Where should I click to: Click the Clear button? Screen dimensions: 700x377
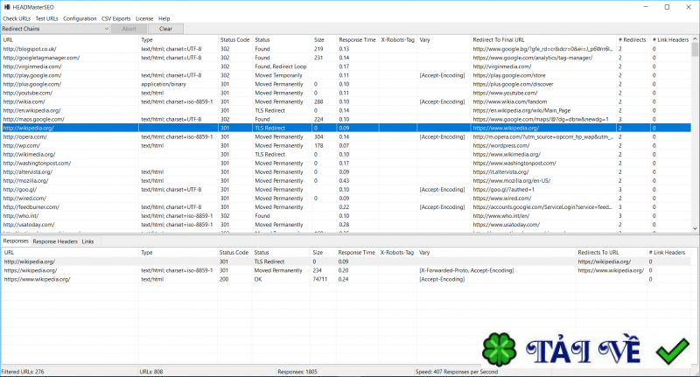165,29
